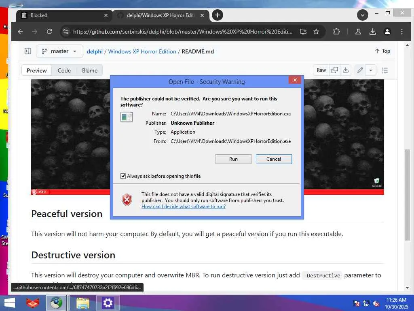Open the browser profile icon
This screenshot has height=311, width=414.
[387, 32]
